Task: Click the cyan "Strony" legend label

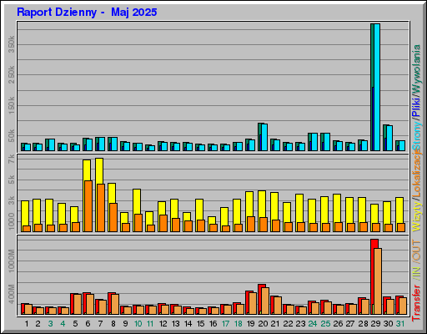Action: pyautogui.click(x=416, y=135)
